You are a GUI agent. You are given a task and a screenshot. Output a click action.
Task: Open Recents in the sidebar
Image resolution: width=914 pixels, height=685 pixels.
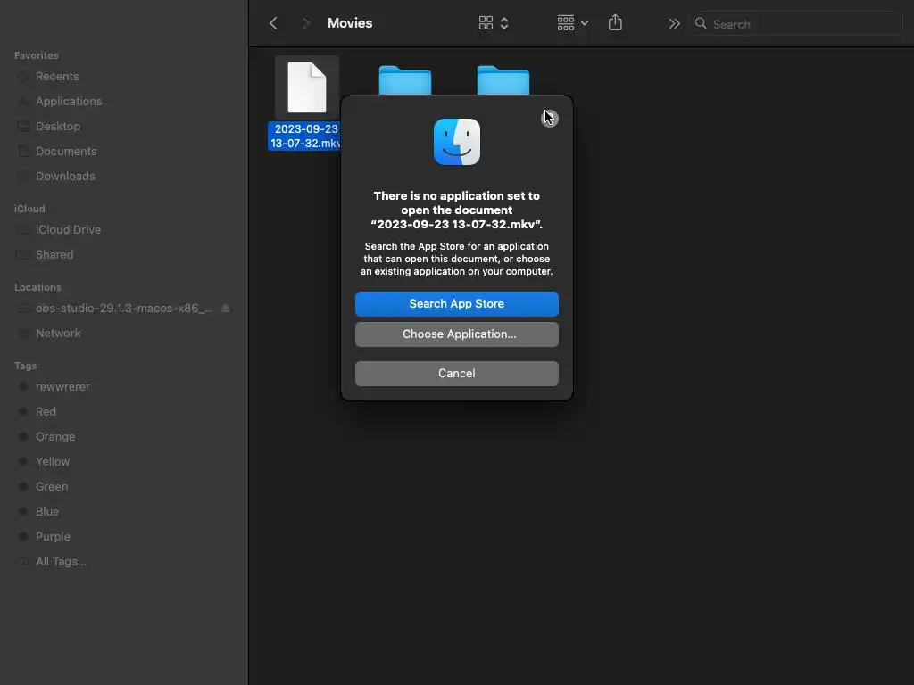(x=57, y=77)
